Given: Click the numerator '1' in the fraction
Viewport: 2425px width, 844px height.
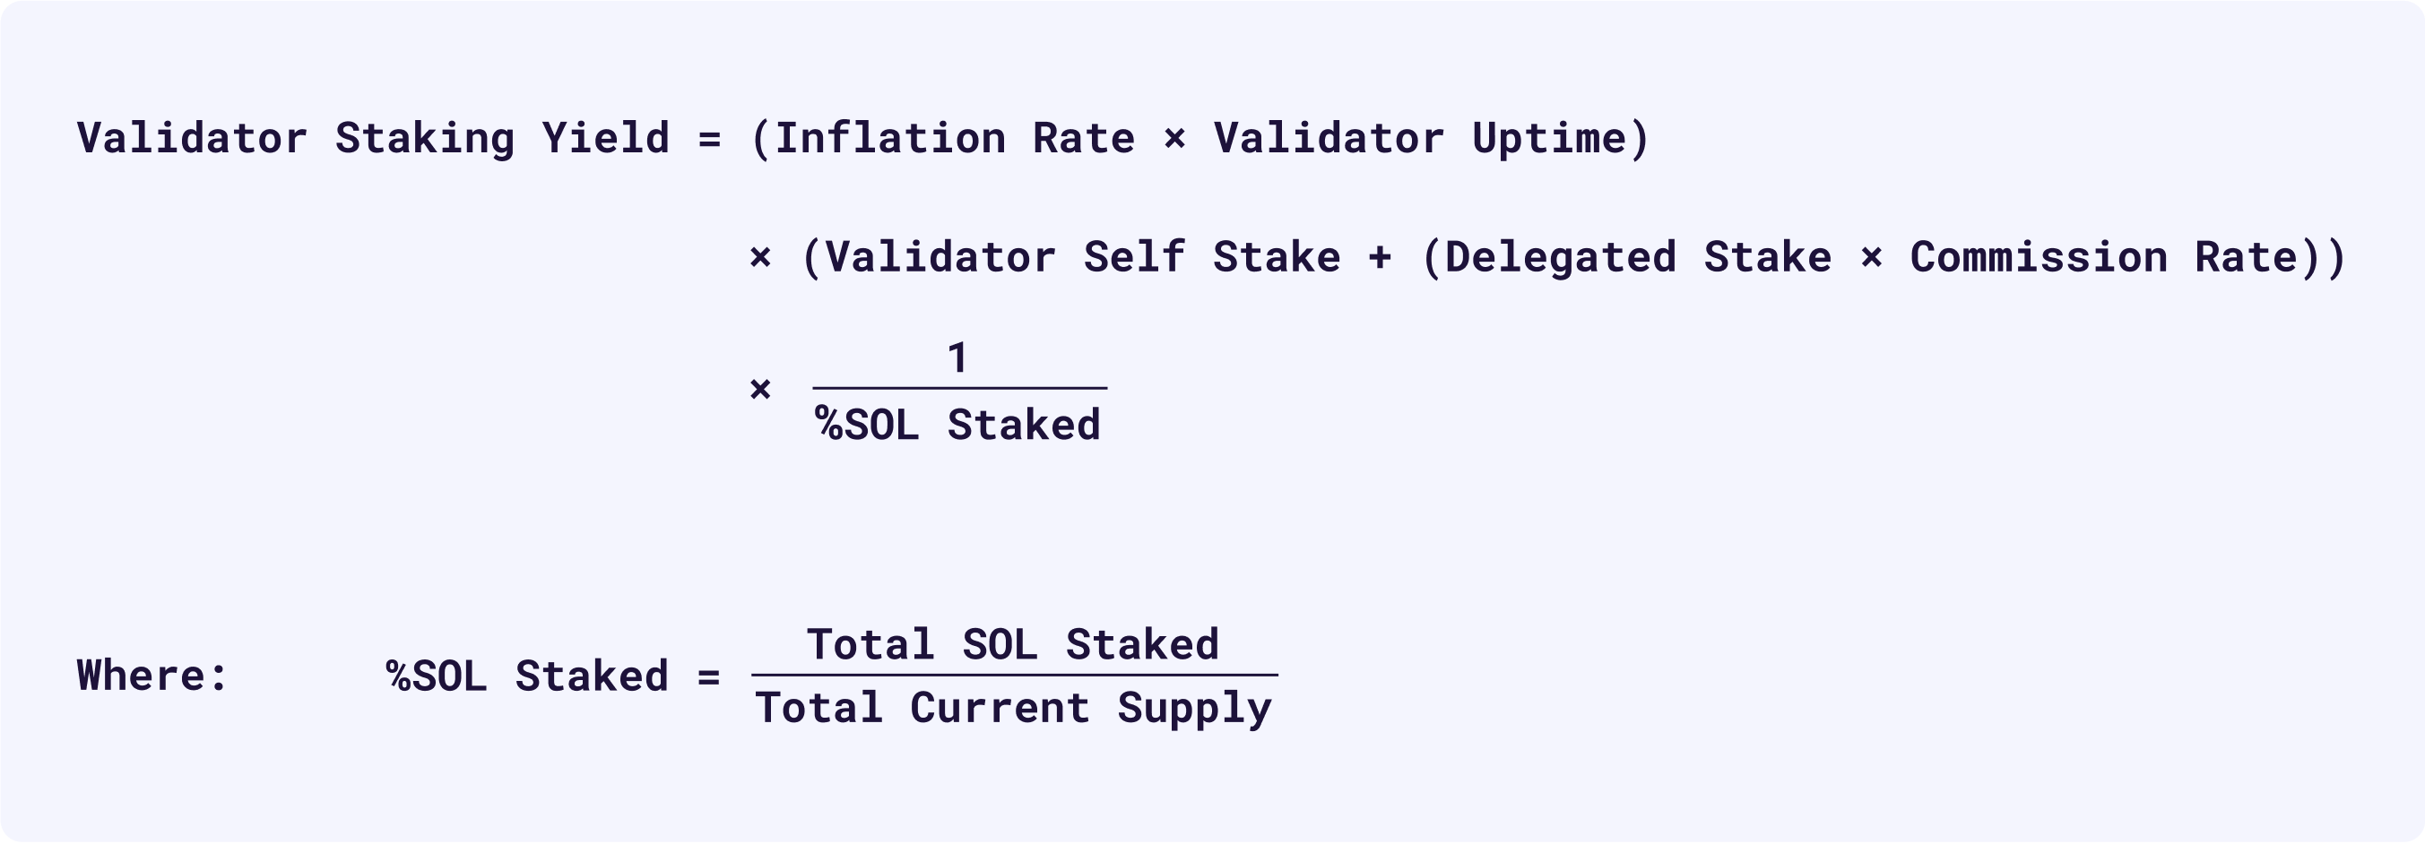Looking at the screenshot, I should tap(957, 357).
